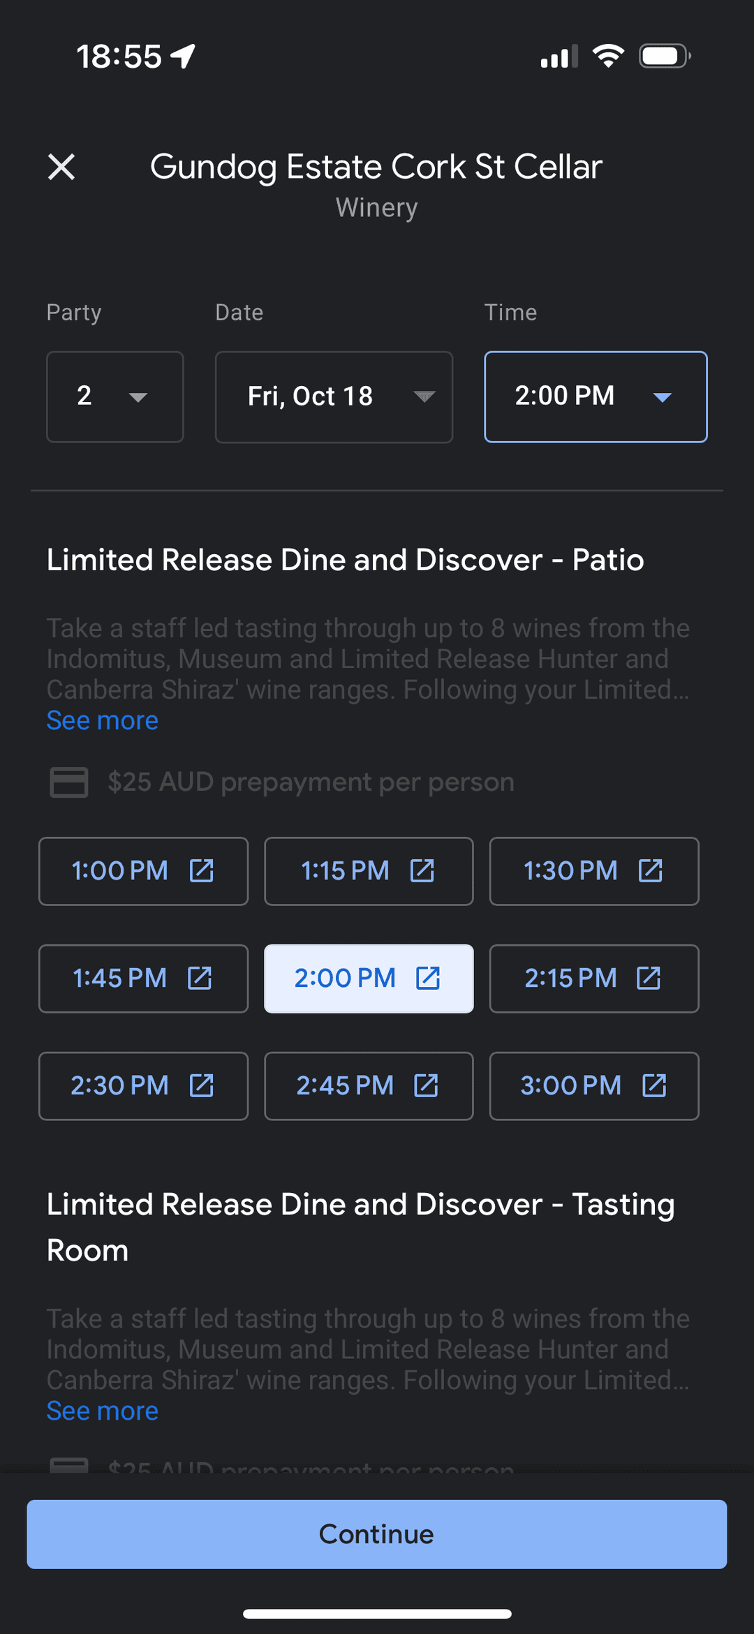
Task: Open the date picker showing Fri, Oct 18
Action: point(333,396)
